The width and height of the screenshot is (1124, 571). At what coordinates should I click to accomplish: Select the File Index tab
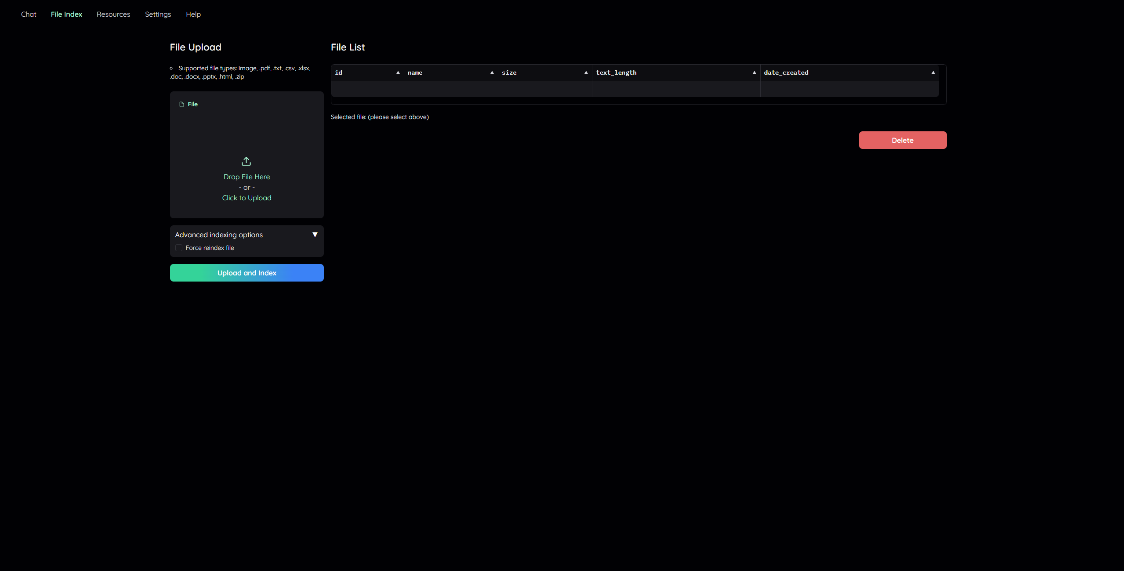66,14
